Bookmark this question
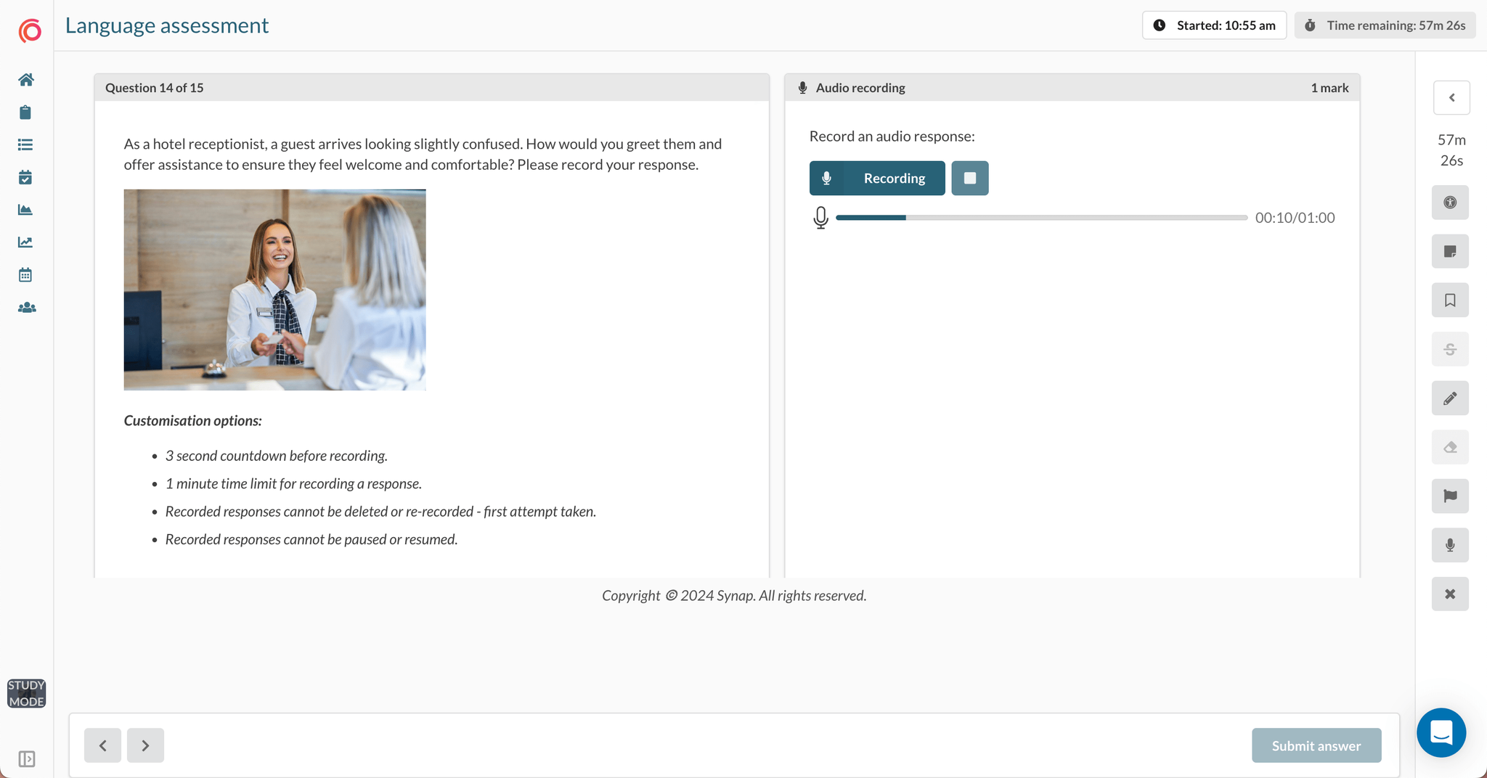 (1450, 300)
